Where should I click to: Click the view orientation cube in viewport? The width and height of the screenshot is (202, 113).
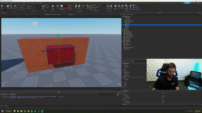35,24
